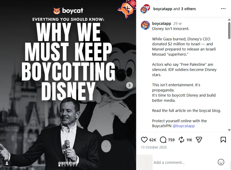Open @buycatapp mention link

(184, 126)
